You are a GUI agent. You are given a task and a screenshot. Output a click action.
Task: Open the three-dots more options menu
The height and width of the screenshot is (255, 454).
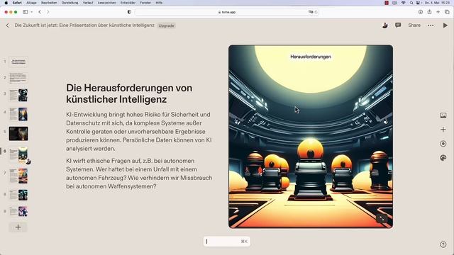pos(431,25)
